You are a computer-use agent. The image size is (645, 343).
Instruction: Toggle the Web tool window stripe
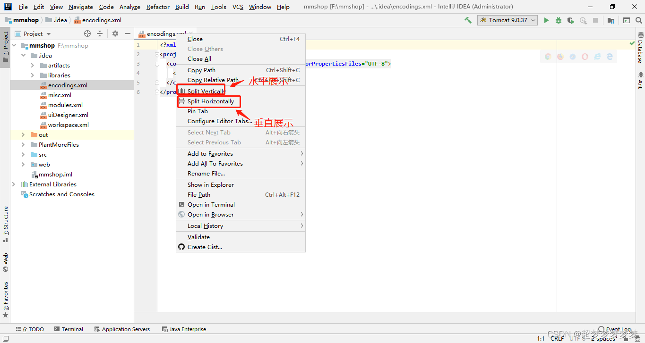[x=5, y=263]
